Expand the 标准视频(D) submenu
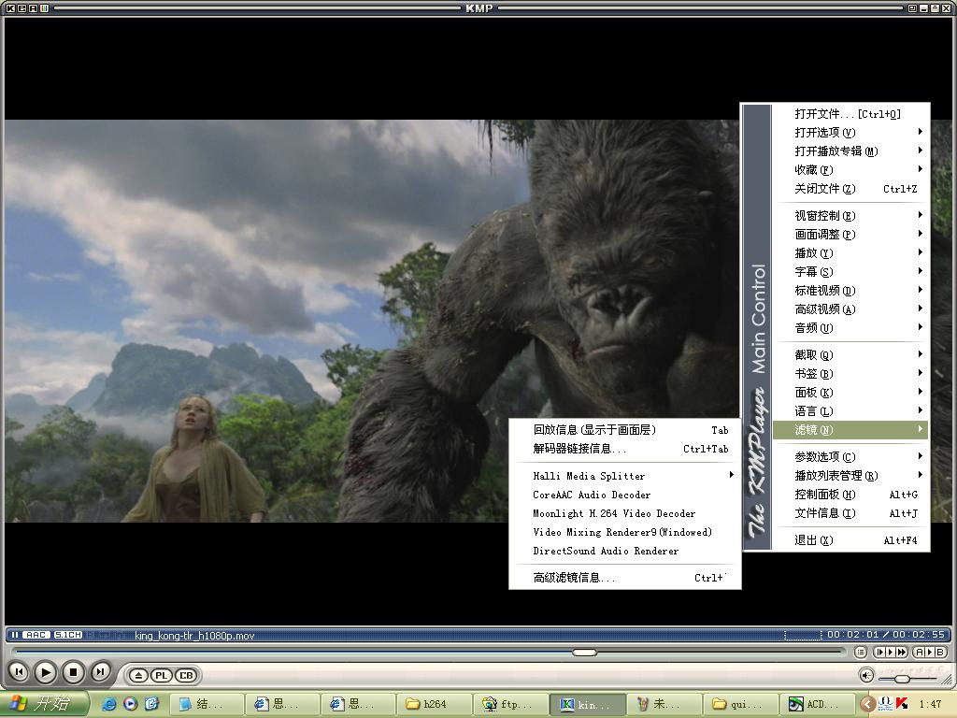 (x=850, y=291)
